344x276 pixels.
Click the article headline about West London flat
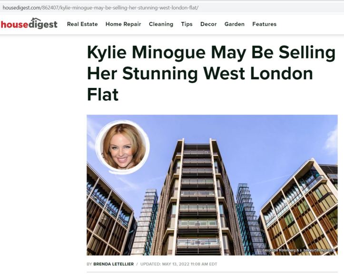[211, 73]
